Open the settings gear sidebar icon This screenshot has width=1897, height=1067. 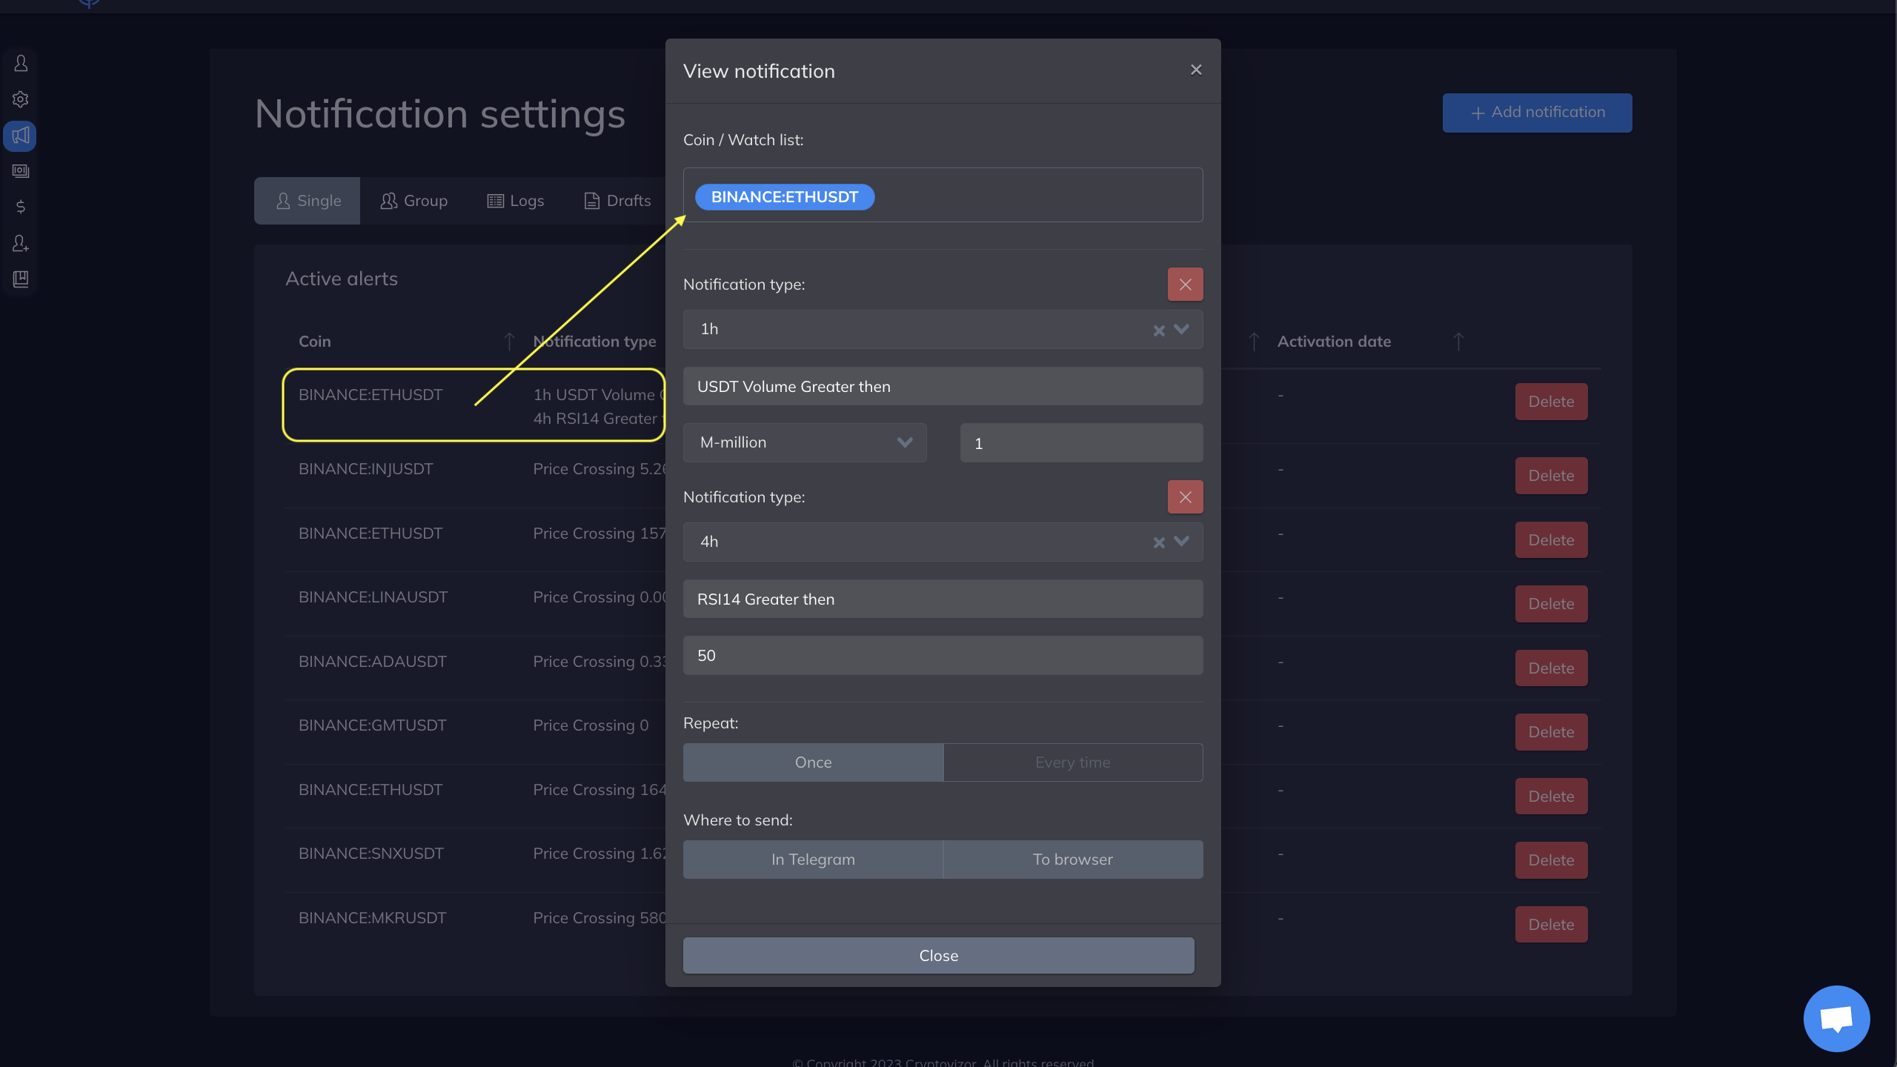click(x=21, y=99)
